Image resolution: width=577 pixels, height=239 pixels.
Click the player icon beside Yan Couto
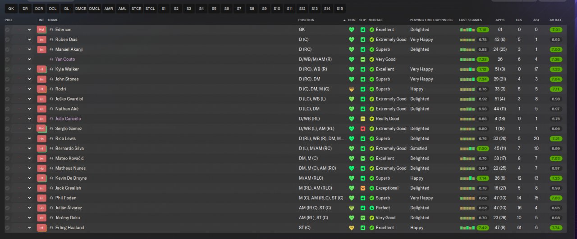pos(51,59)
